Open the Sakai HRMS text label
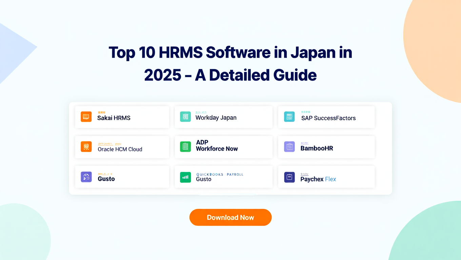The height and width of the screenshot is (260, 461). pos(114,118)
